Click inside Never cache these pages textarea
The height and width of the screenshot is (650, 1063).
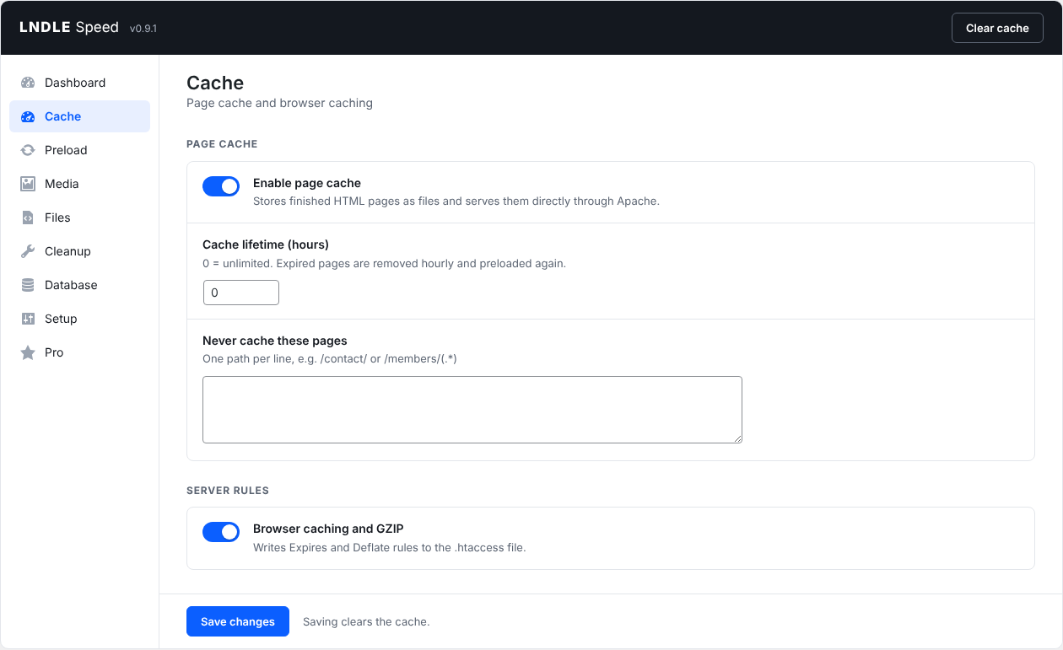coord(472,410)
